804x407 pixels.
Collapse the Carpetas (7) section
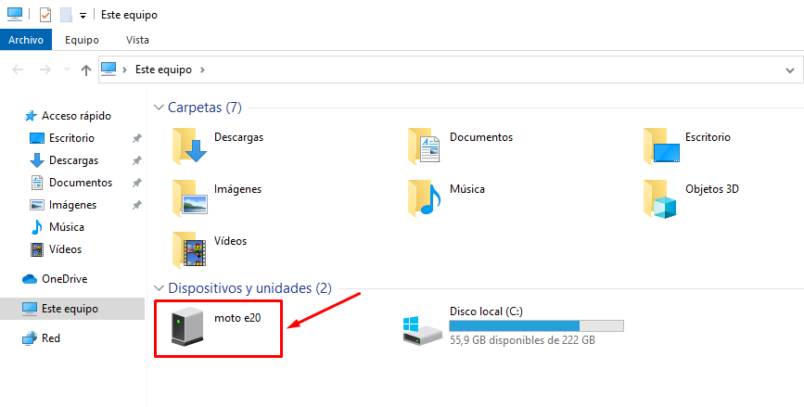159,108
